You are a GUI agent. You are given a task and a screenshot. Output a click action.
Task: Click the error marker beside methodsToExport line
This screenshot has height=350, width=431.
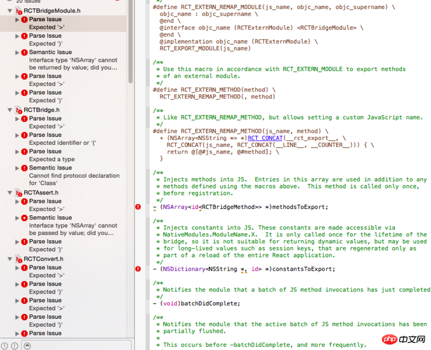coord(138,207)
